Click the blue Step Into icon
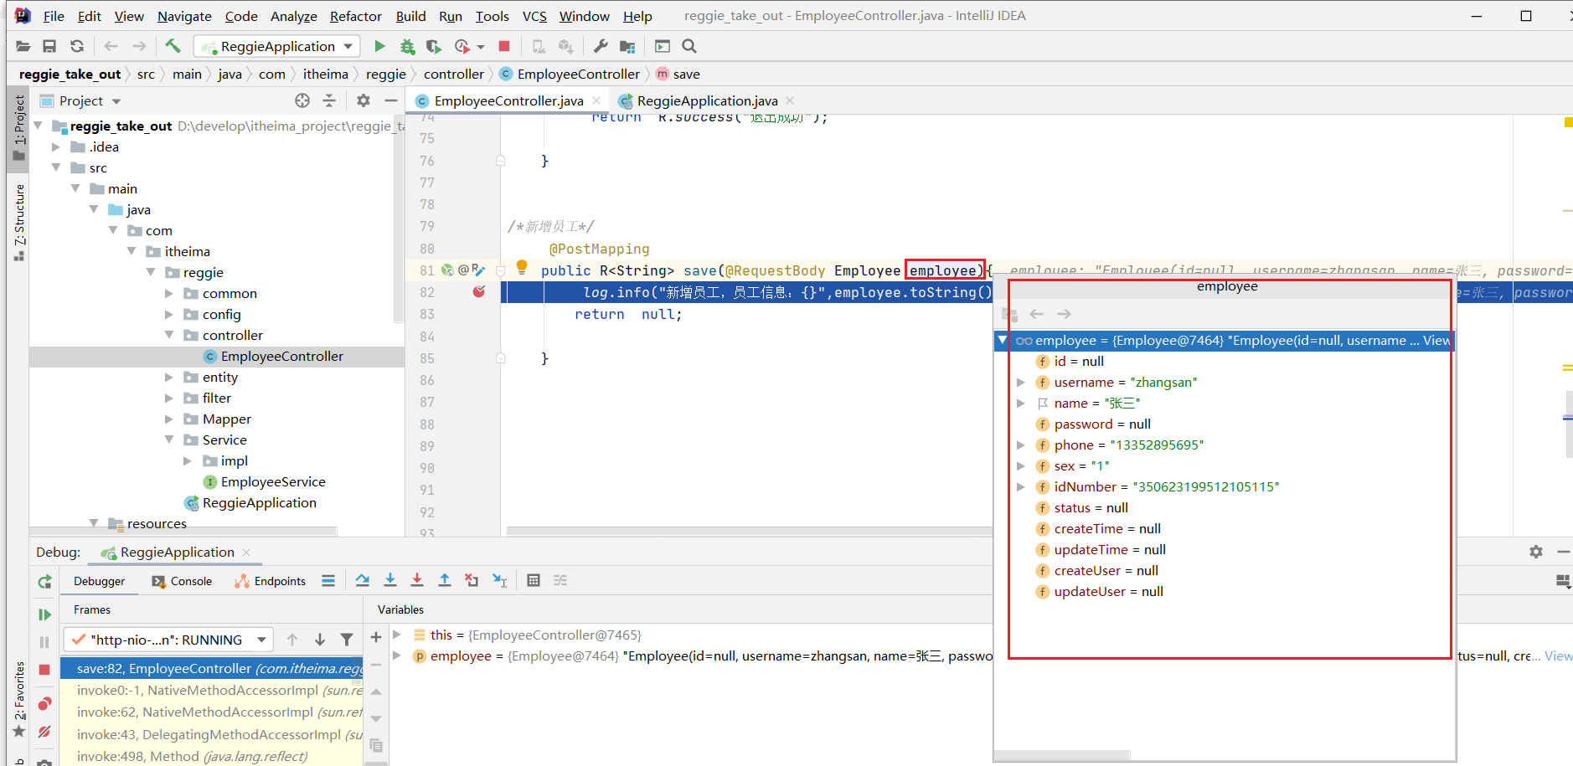Screen dimensions: 1573x766 coord(390,580)
